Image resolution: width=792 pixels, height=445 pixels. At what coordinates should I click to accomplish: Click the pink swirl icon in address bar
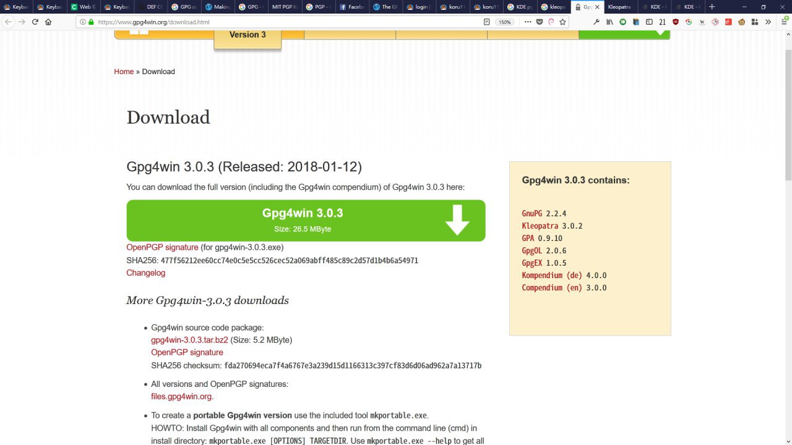[x=551, y=22]
